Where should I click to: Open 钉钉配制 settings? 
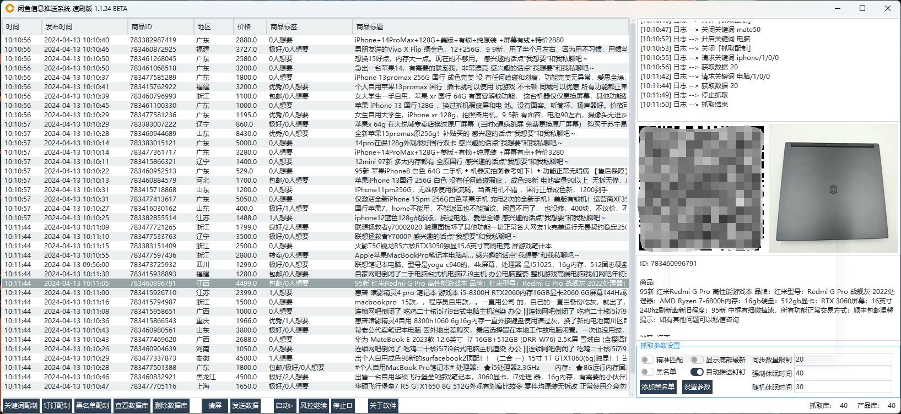[57, 406]
